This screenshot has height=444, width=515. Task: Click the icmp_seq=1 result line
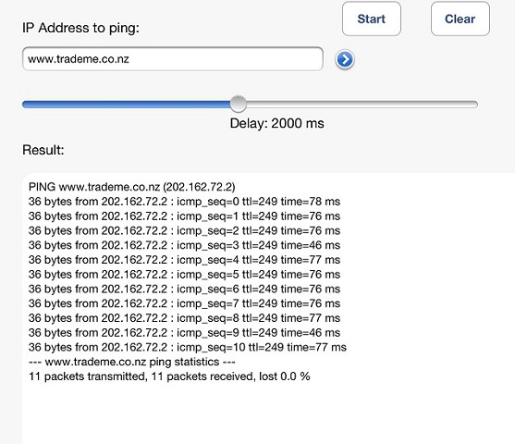(x=184, y=216)
